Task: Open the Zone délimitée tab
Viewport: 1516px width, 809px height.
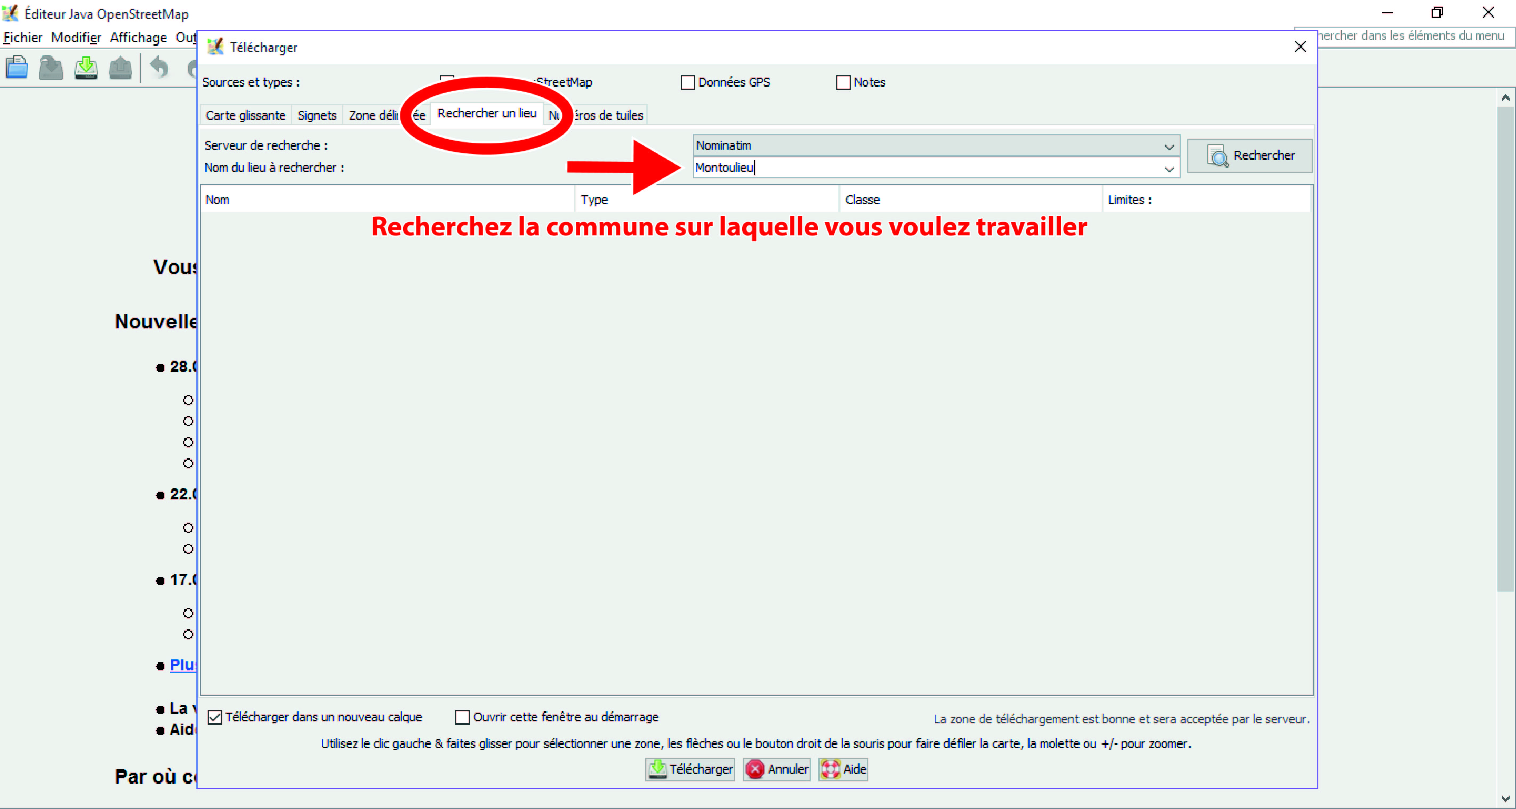Action: click(387, 115)
